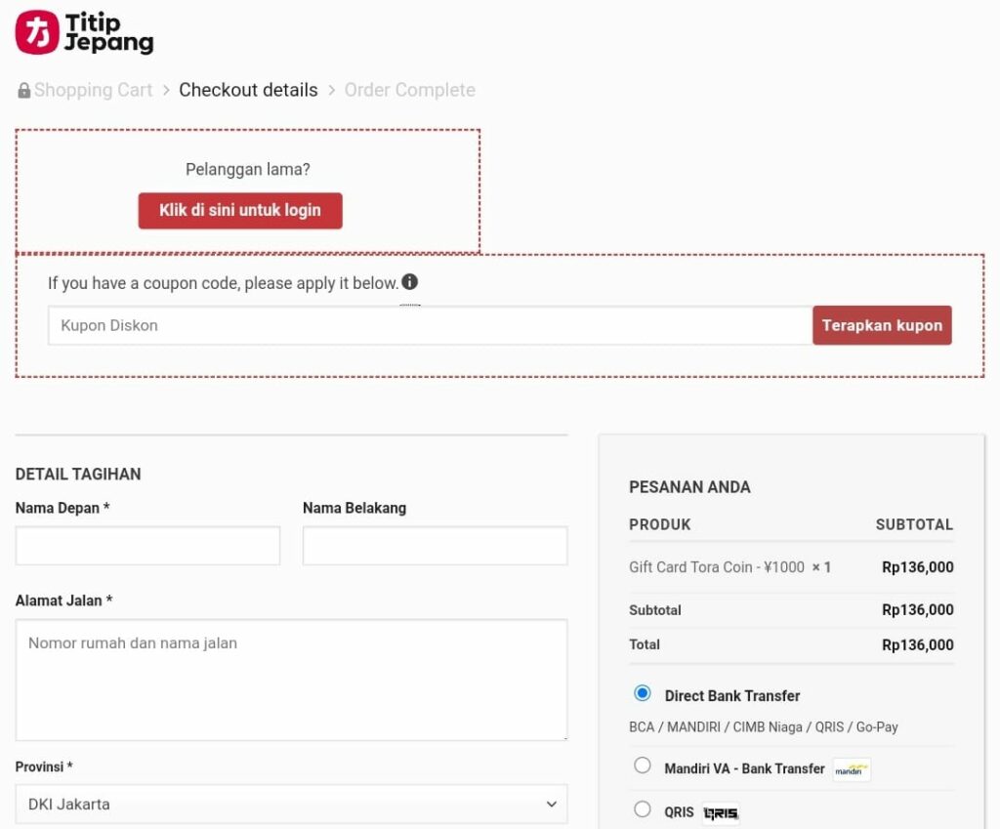Focus the Kupon Diskon input field
Image resolution: width=1000 pixels, height=829 pixels.
click(x=430, y=325)
